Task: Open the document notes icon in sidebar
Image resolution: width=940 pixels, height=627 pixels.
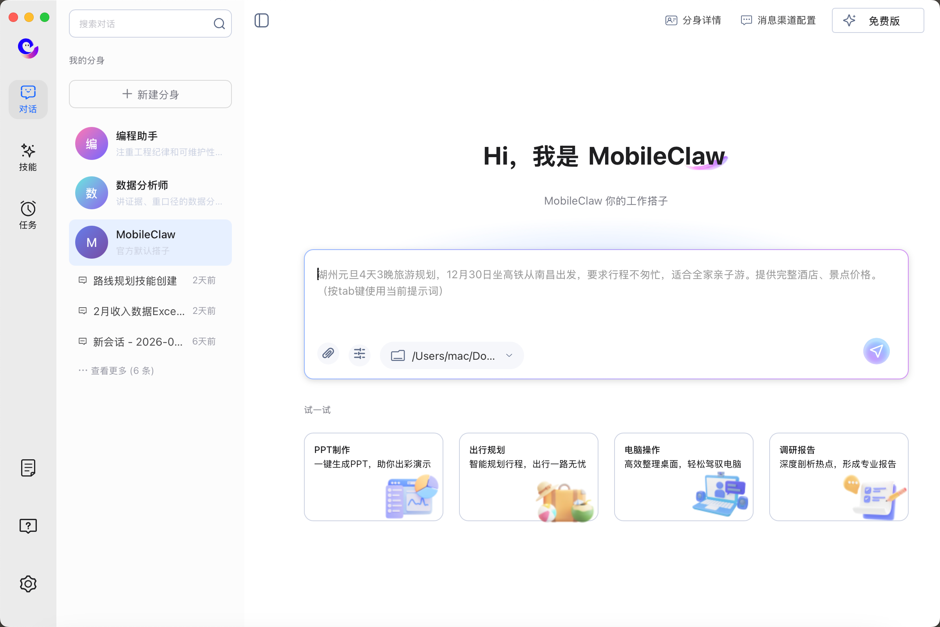Action: [28, 468]
